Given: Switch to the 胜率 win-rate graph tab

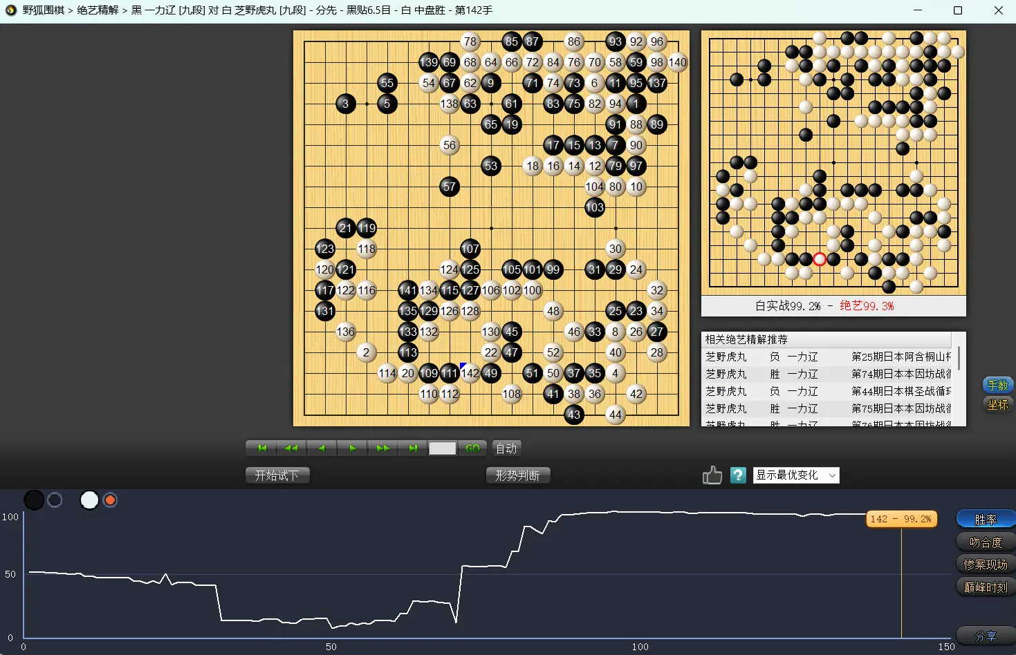Looking at the screenshot, I should pos(986,520).
